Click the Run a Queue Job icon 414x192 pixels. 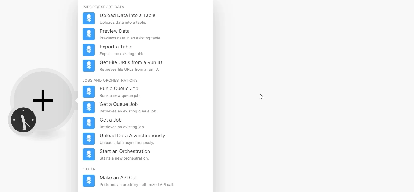pos(89,91)
